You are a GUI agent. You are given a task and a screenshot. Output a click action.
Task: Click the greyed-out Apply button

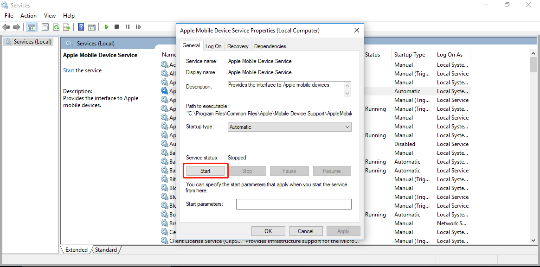[x=343, y=231]
